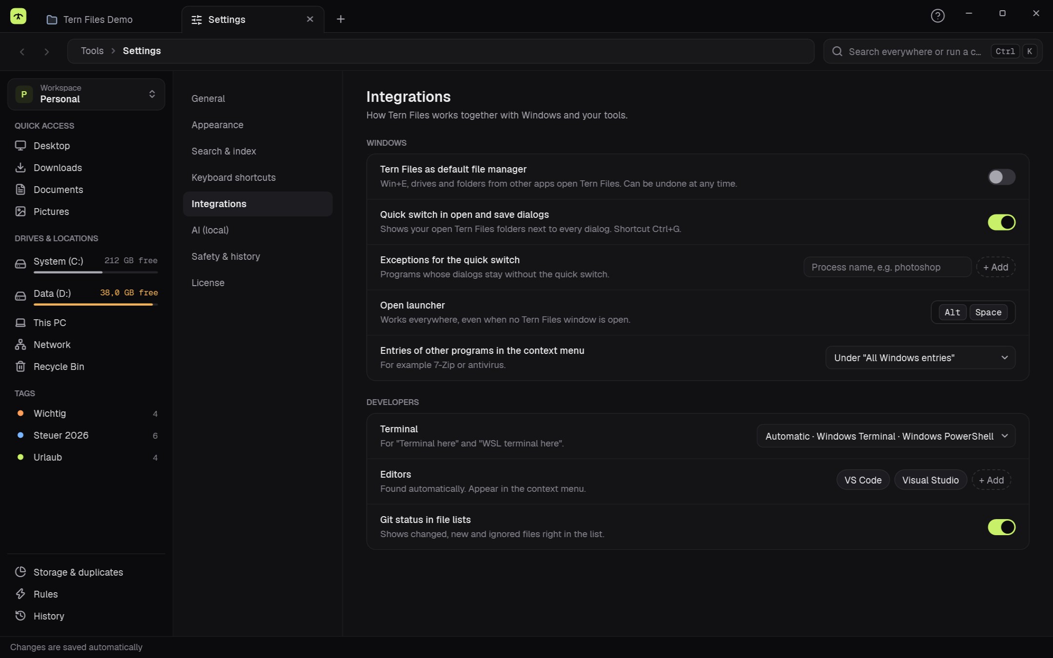This screenshot has height=658, width=1053.
Task: Click the Storage & duplicates pie icon
Action: 20,572
